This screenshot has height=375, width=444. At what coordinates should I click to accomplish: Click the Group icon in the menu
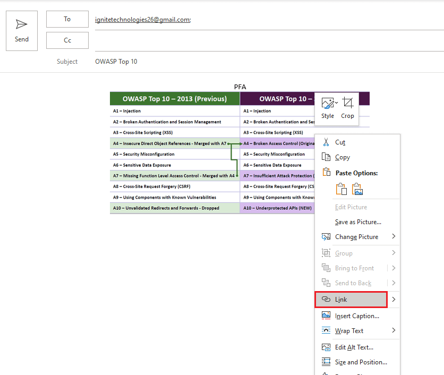(x=326, y=253)
